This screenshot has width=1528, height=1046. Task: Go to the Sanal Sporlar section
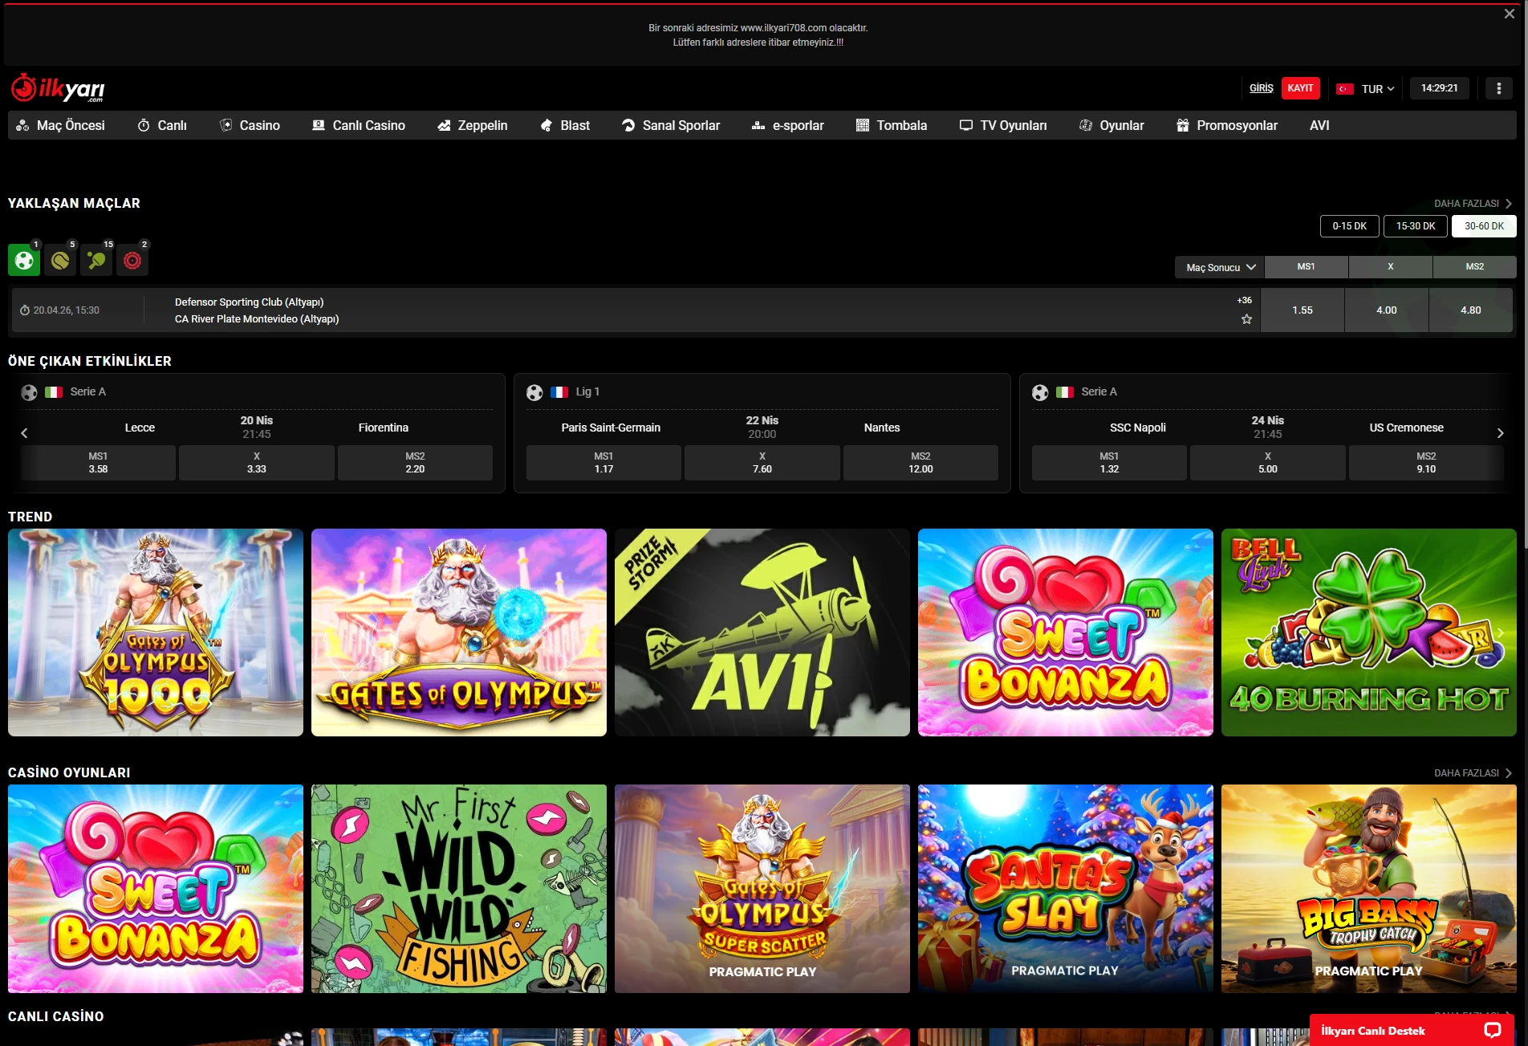671,125
